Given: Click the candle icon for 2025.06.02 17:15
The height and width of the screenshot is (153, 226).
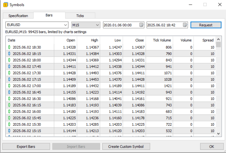Looking at the screenshot, I should [x=9, y=79].
